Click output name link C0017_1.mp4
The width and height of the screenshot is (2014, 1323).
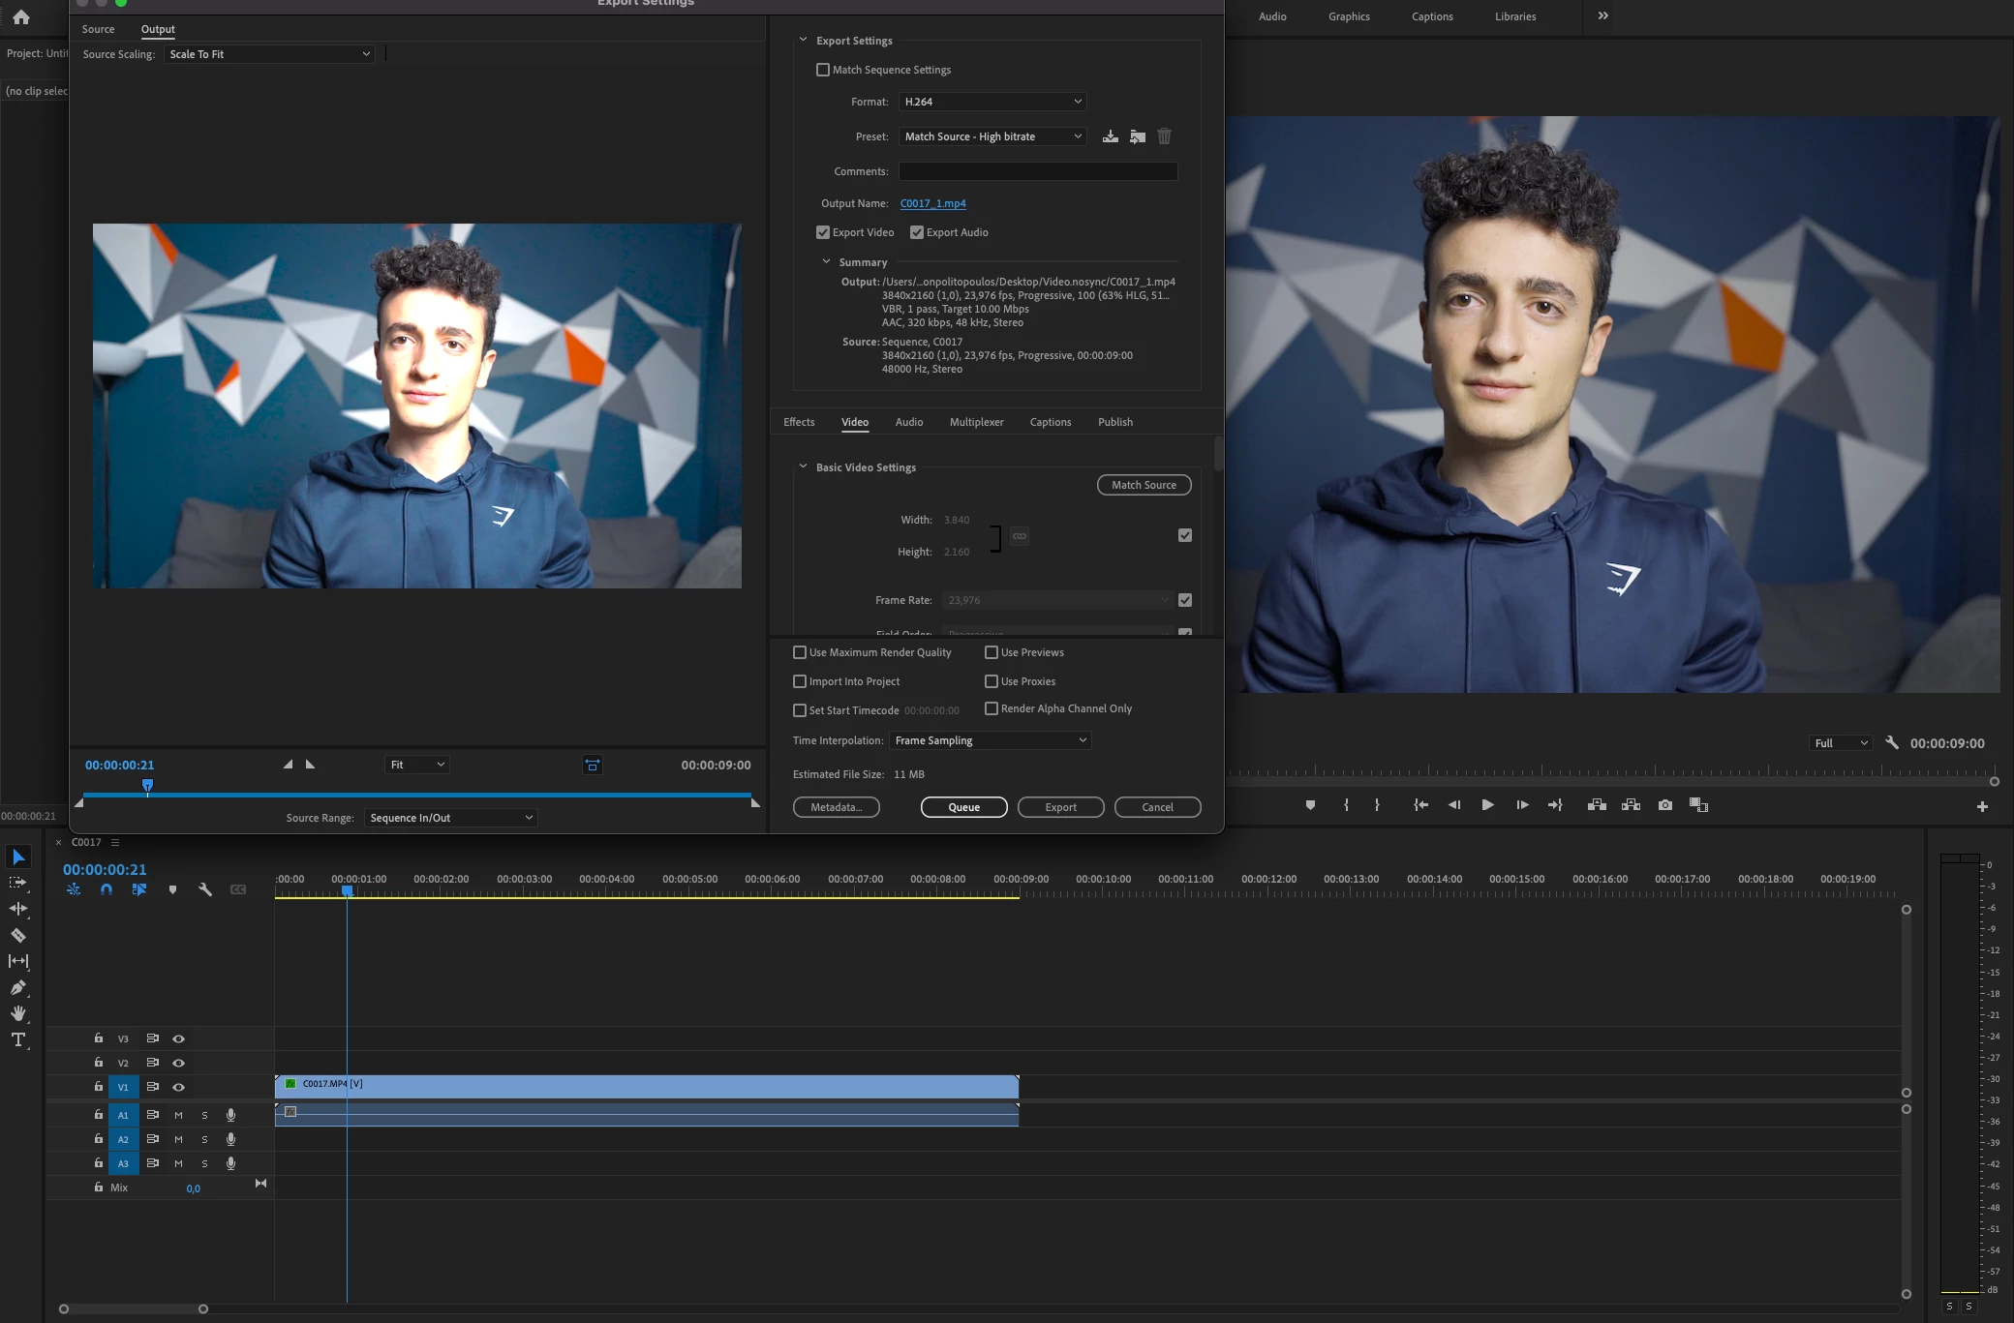coord(932,203)
